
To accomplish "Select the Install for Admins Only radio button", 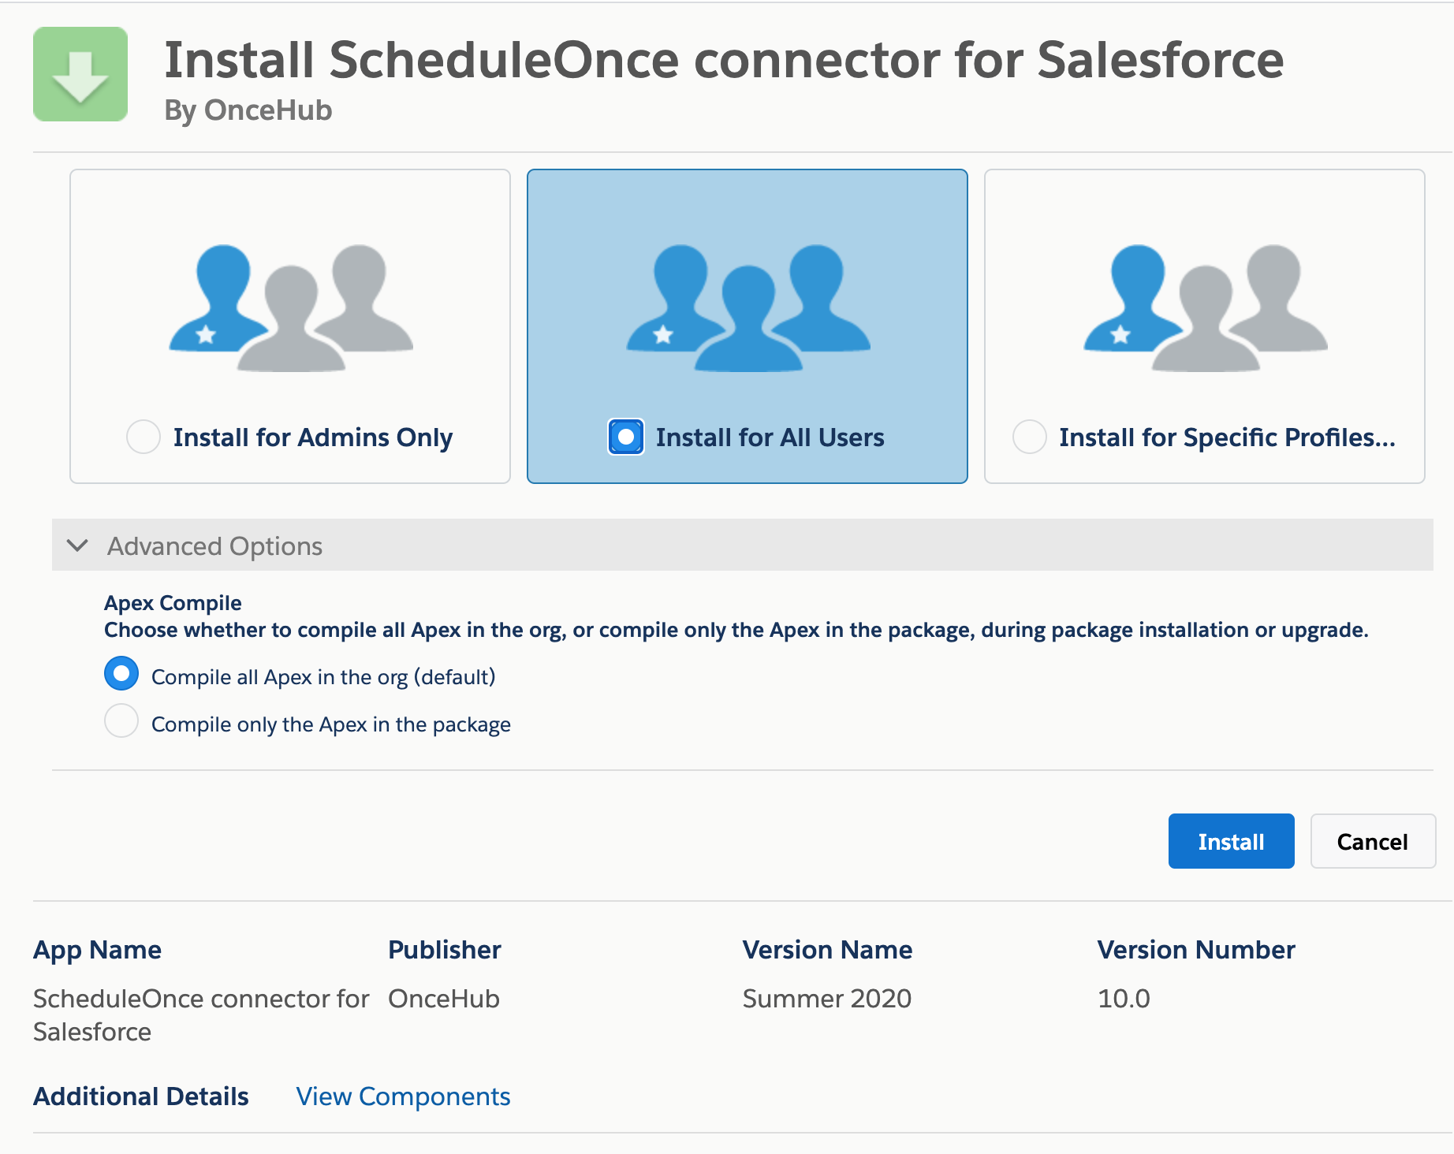I will 144,437.
